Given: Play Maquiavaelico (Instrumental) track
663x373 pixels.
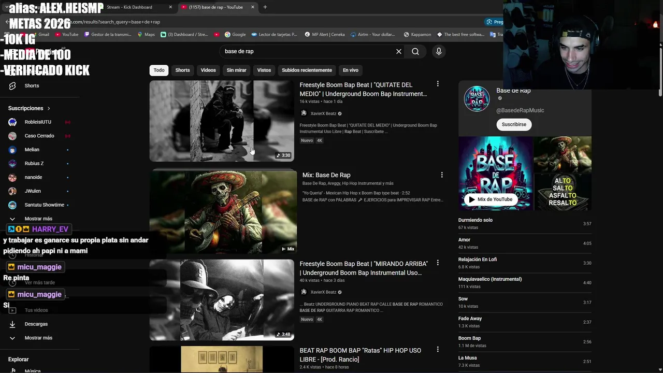Looking at the screenshot, I should 525,283.
